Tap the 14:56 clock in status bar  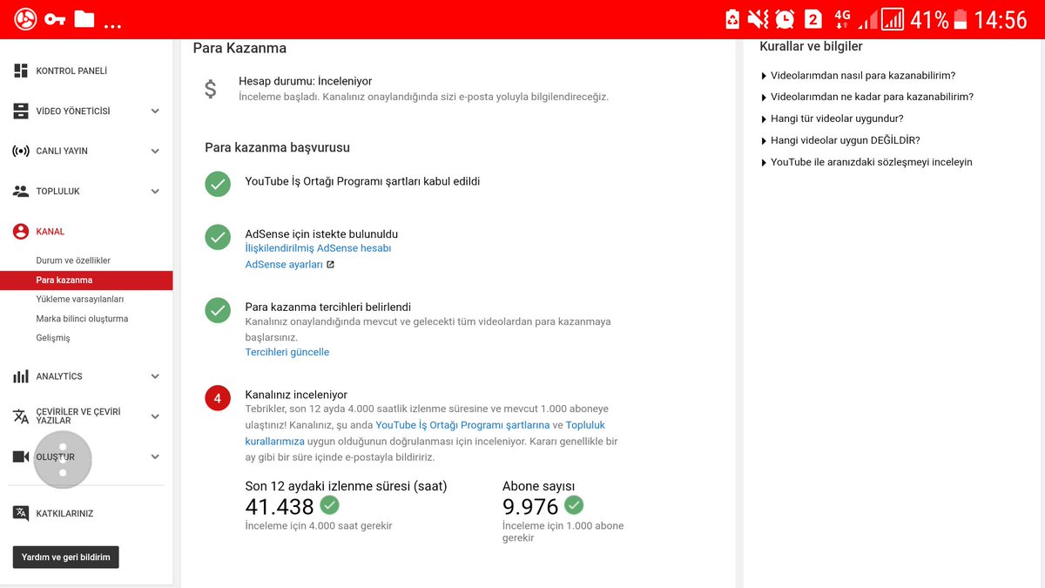coord(1001,19)
